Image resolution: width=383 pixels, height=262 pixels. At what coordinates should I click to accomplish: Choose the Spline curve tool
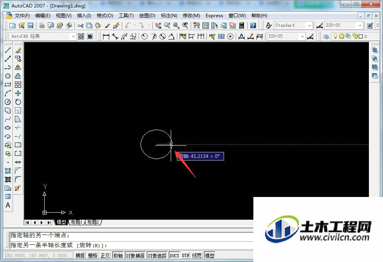[8, 119]
